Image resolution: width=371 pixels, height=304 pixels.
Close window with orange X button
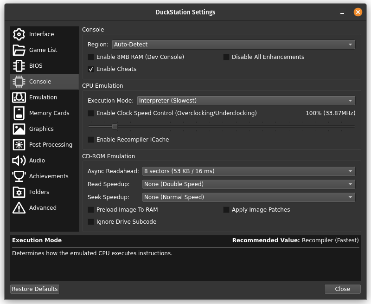[x=358, y=12]
